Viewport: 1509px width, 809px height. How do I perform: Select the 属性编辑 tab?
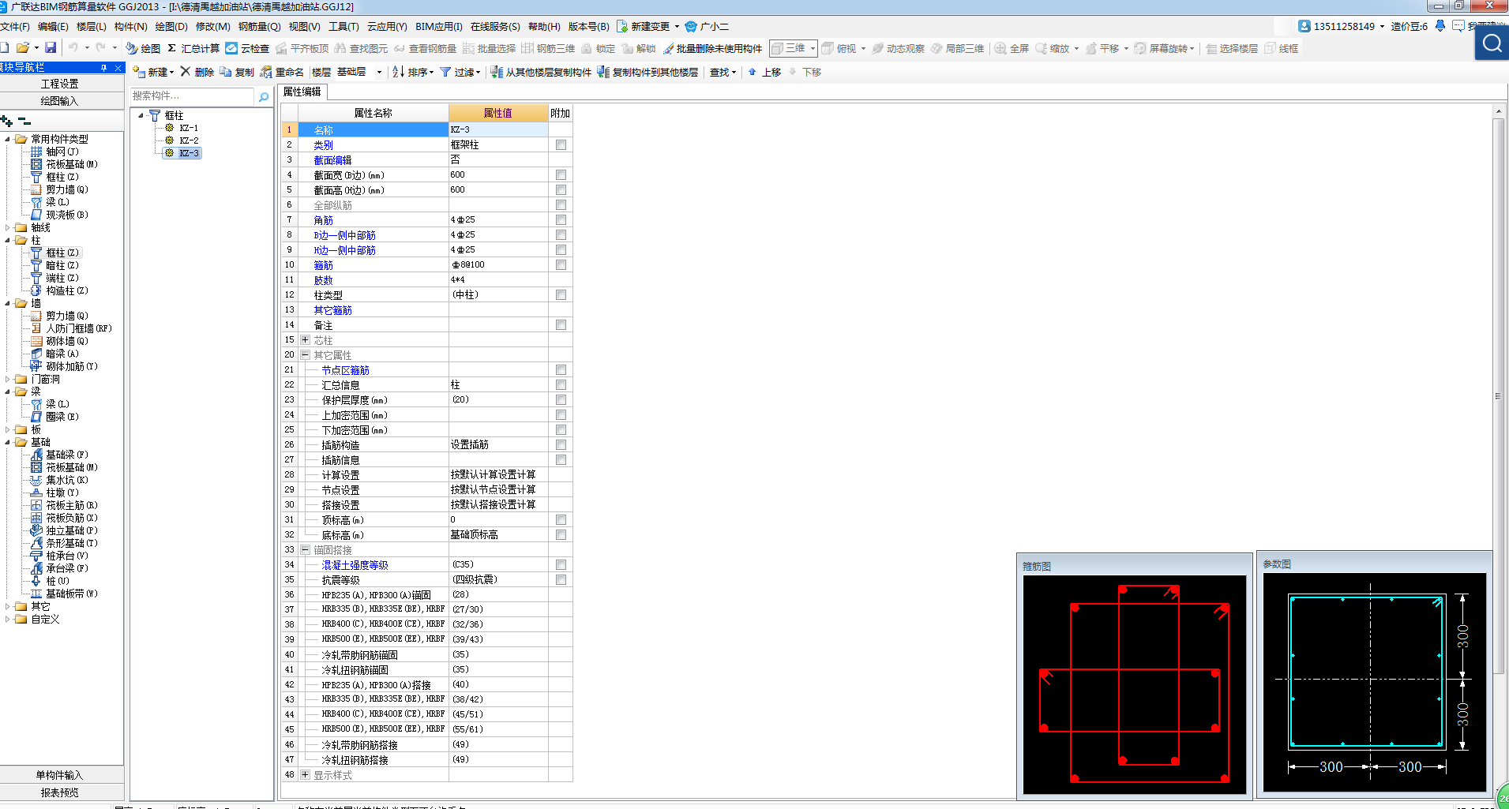[302, 92]
